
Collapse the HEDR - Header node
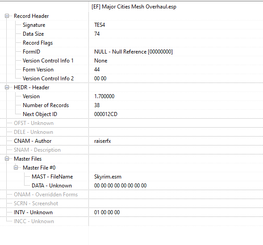tap(7, 87)
